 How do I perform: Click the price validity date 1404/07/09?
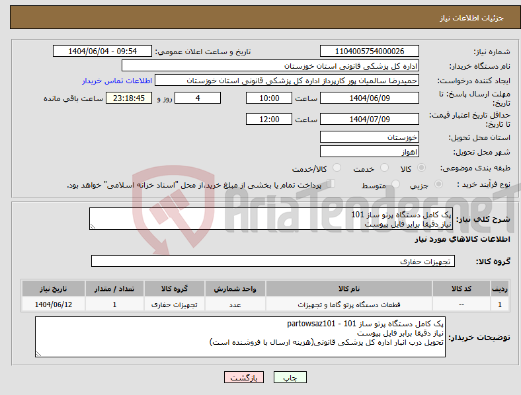370,119
